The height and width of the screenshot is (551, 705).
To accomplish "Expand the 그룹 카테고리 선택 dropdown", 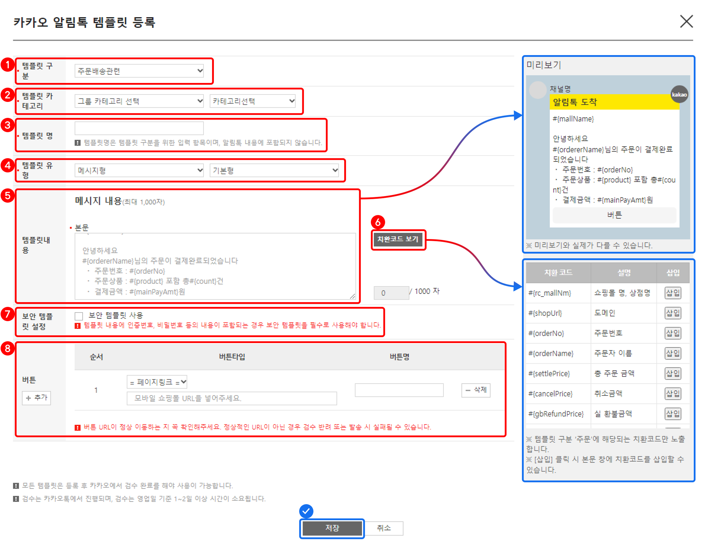I will pyautogui.click(x=139, y=101).
